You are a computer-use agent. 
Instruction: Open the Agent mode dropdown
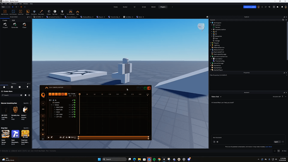(277, 142)
